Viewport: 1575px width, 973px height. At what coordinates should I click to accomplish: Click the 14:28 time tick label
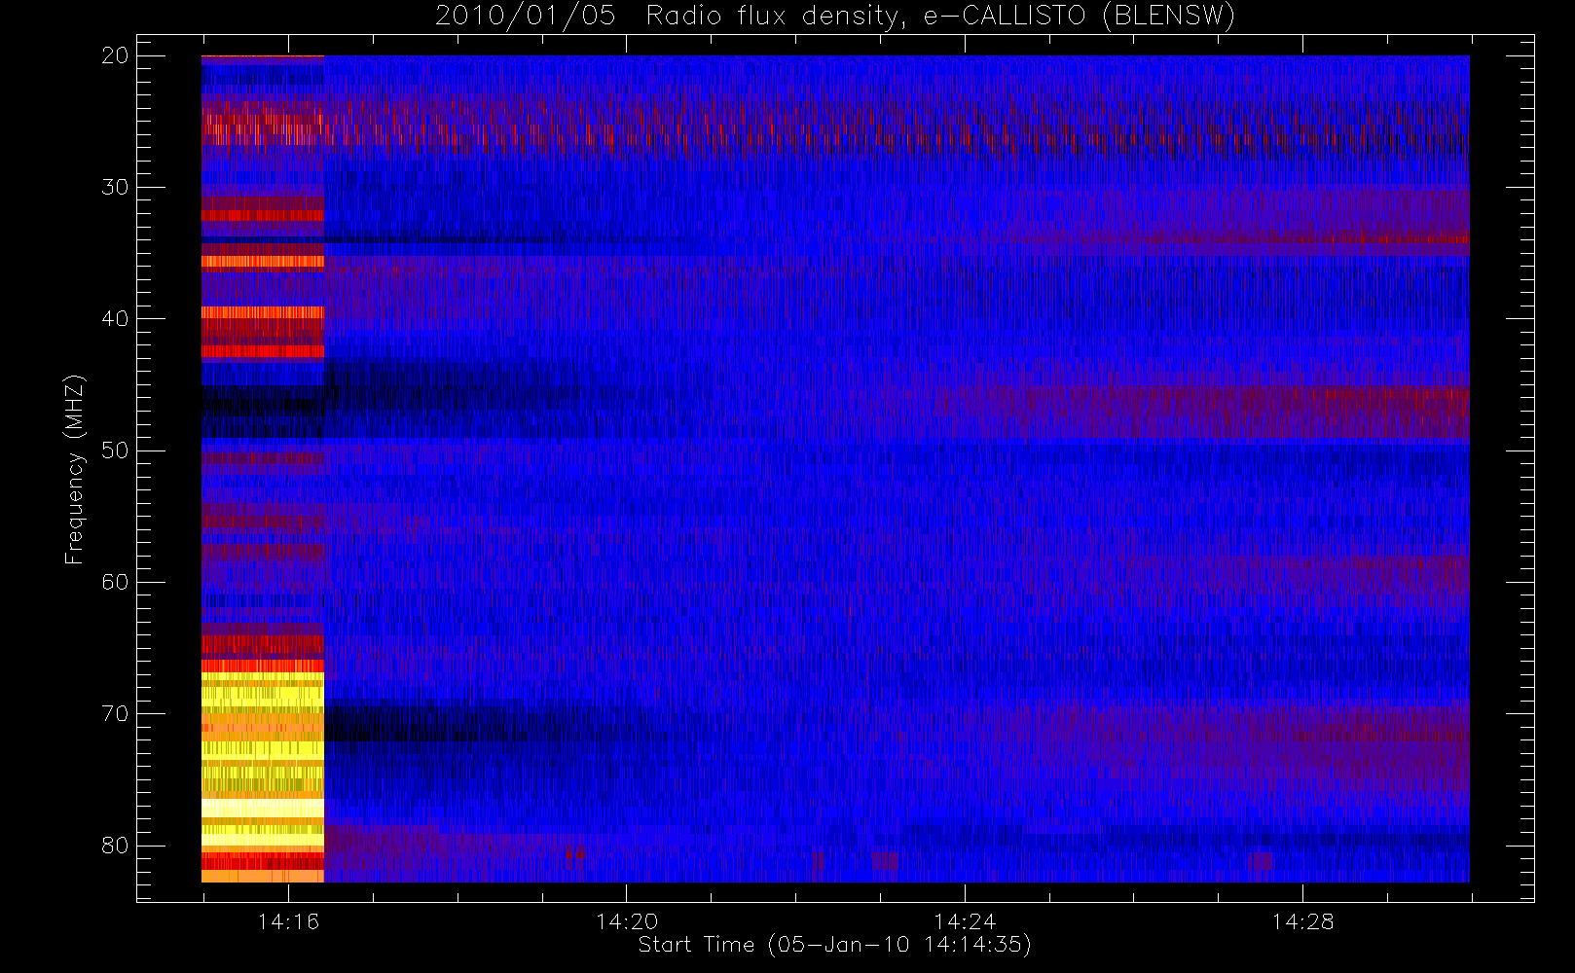(x=1302, y=921)
